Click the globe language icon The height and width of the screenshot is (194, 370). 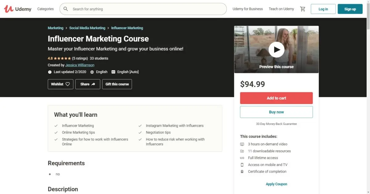pos(92,72)
